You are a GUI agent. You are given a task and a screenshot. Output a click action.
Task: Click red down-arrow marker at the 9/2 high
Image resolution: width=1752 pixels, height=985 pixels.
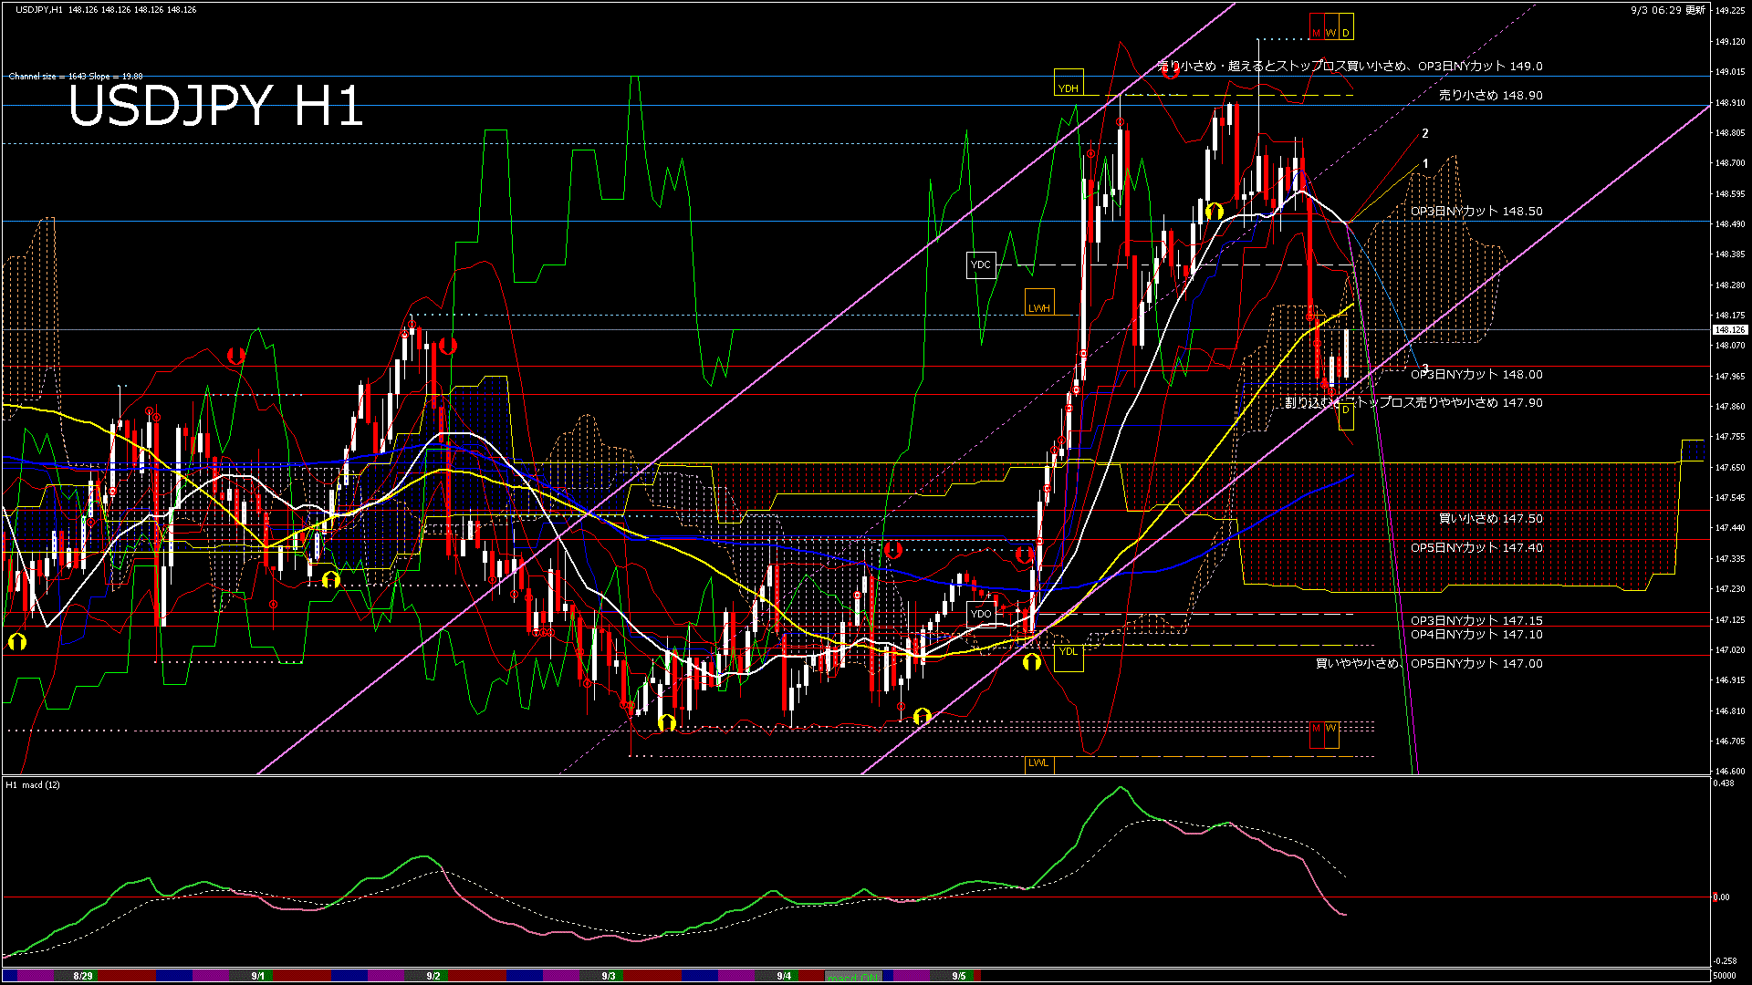(x=447, y=346)
